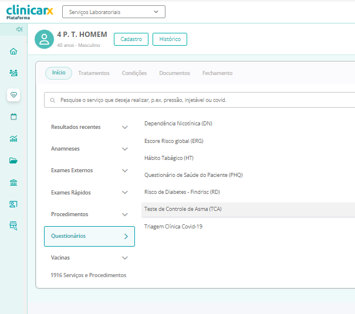The width and height of the screenshot is (355, 314).
Task: Open the Serviços Laboratoriais dropdown
Action: pos(113,12)
